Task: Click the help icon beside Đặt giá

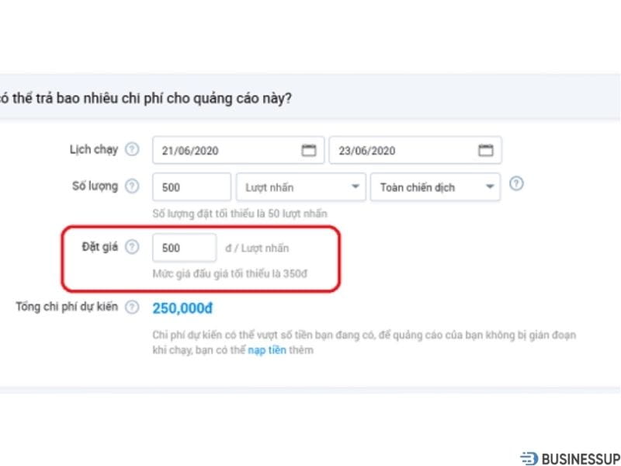Action: (x=132, y=247)
